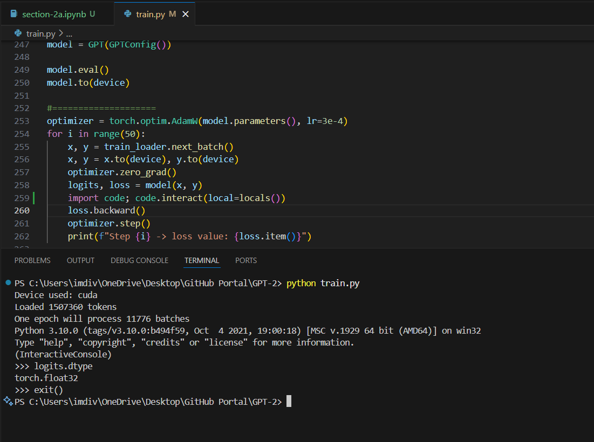Click 'python train.py' command in terminal
Viewport: 594px width, 442px height.
pyautogui.click(x=323, y=283)
